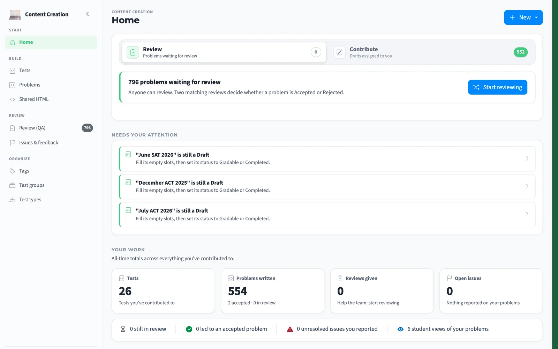The image size is (558, 349).
Task: Expand the June SAT 2026 draft chevron
Action: point(527,158)
